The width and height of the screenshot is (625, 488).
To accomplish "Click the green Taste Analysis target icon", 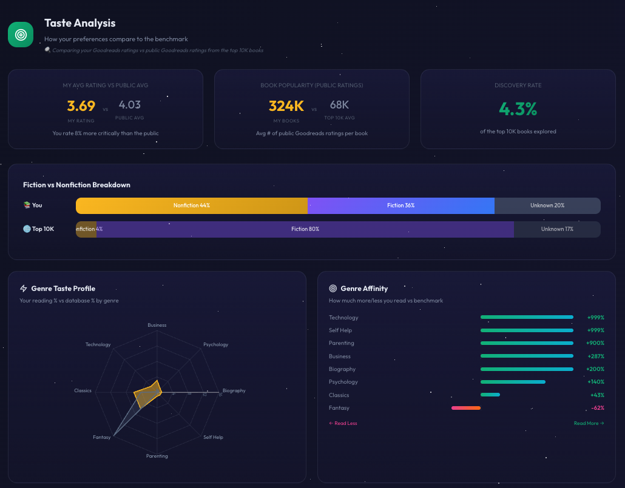I will 21,35.
